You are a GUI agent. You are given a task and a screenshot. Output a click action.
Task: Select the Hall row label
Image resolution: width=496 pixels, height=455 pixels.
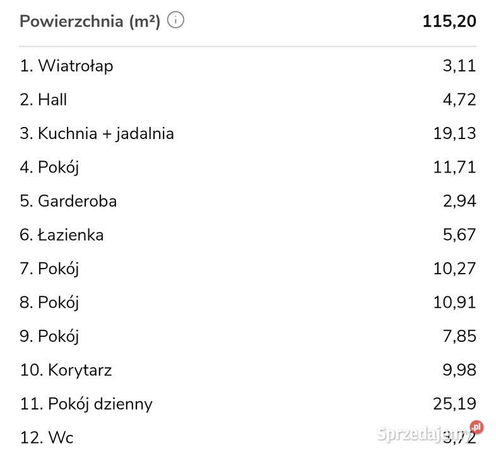44,100
